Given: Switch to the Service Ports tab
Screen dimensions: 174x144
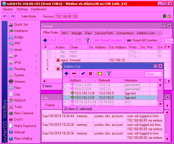Looking at the screenshot, I should tap(104, 33).
